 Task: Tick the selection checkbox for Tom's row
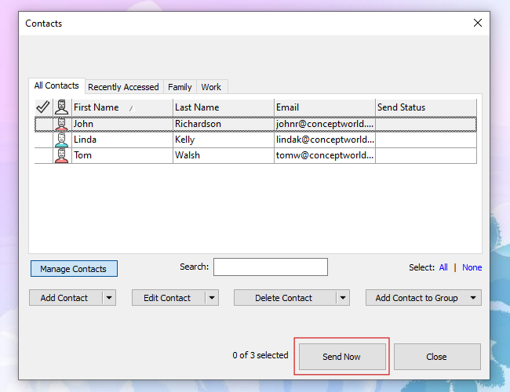point(44,155)
